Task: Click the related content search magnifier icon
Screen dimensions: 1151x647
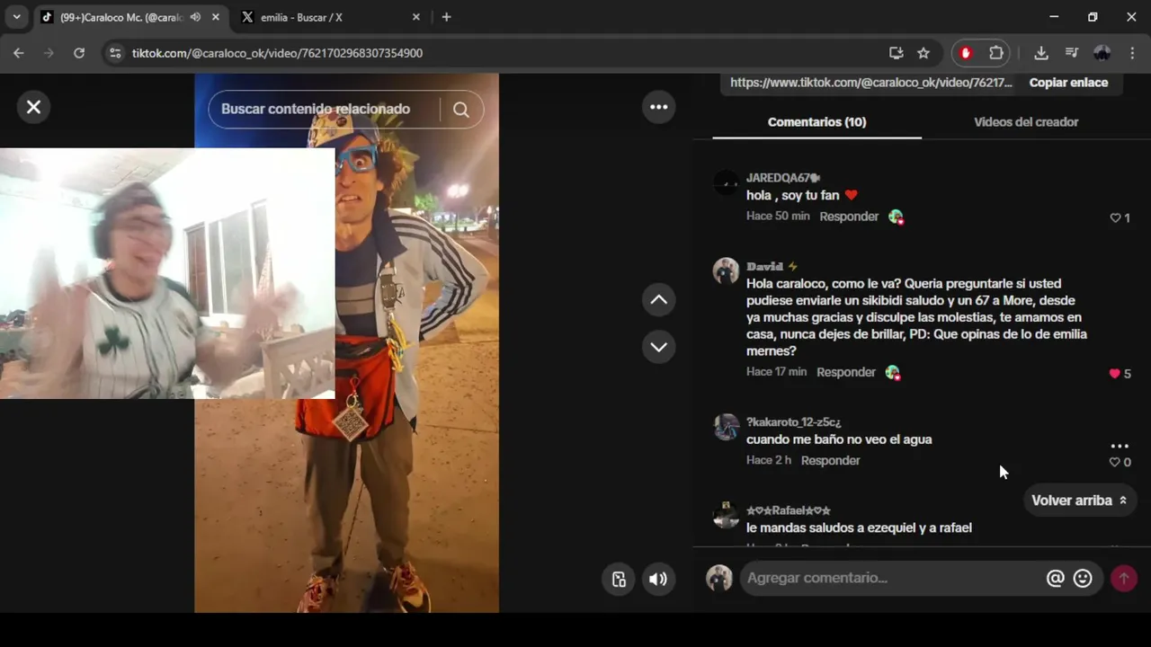Action: pyautogui.click(x=461, y=110)
